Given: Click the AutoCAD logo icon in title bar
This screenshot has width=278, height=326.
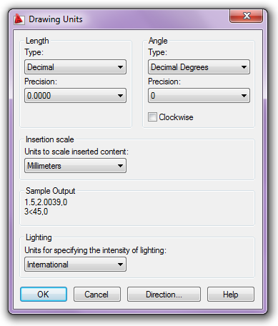Looking at the screenshot, I should (19, 19).
